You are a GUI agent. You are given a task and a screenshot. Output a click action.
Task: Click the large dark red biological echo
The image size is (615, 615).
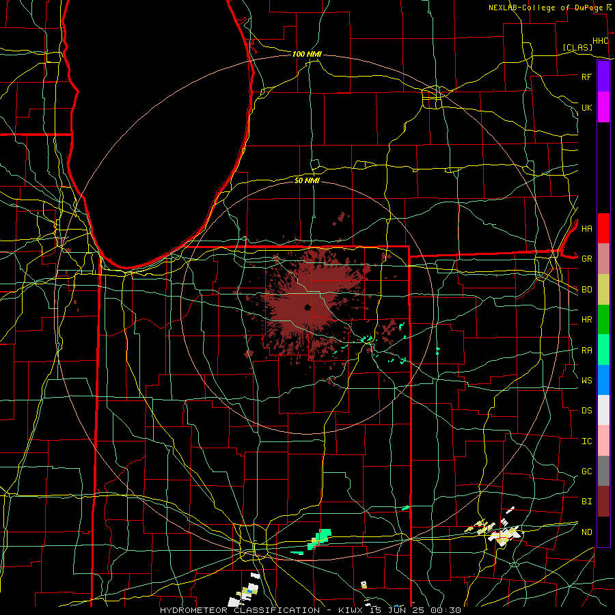click(310, 304)
